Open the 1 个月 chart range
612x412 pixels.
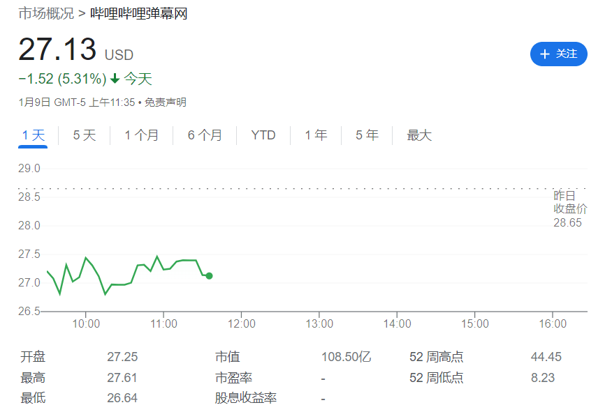(x=142, y=135)
